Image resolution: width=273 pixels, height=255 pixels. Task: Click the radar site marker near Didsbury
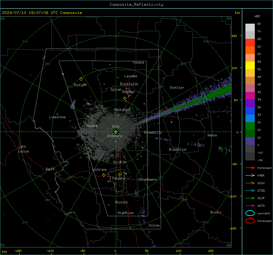click(116, 132)
